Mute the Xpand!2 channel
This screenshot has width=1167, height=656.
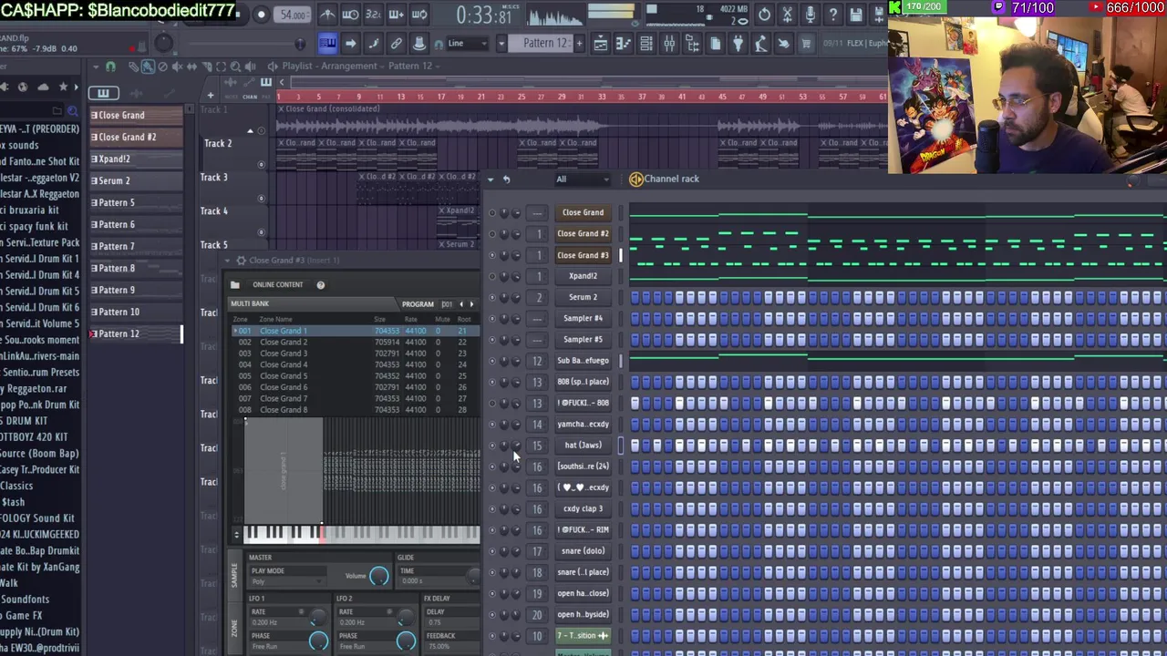click(x=492, y=276)
